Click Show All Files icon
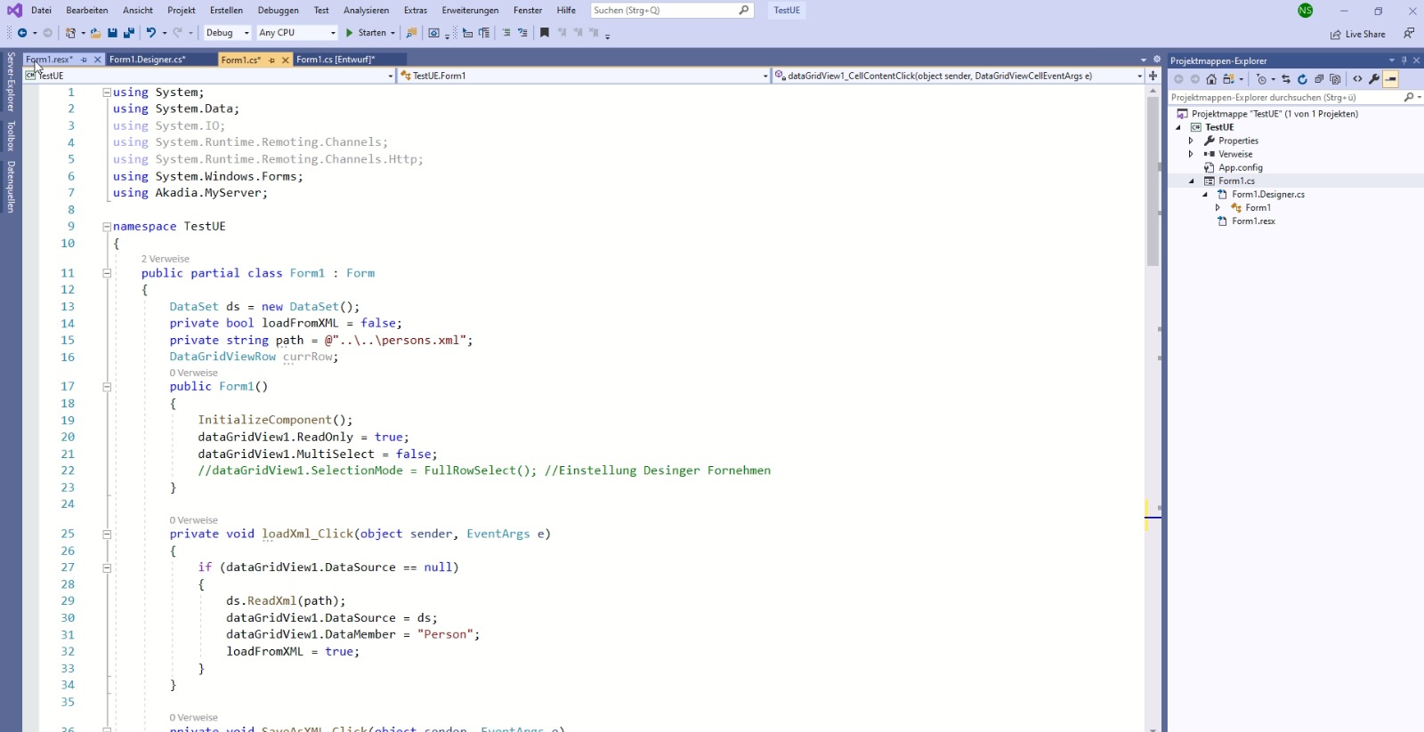Viewport: 1424px width, 732px height. [1335, 79]
